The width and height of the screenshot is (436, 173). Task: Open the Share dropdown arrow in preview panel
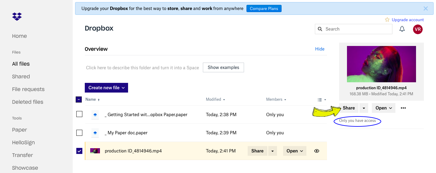[x=364, y=108]
